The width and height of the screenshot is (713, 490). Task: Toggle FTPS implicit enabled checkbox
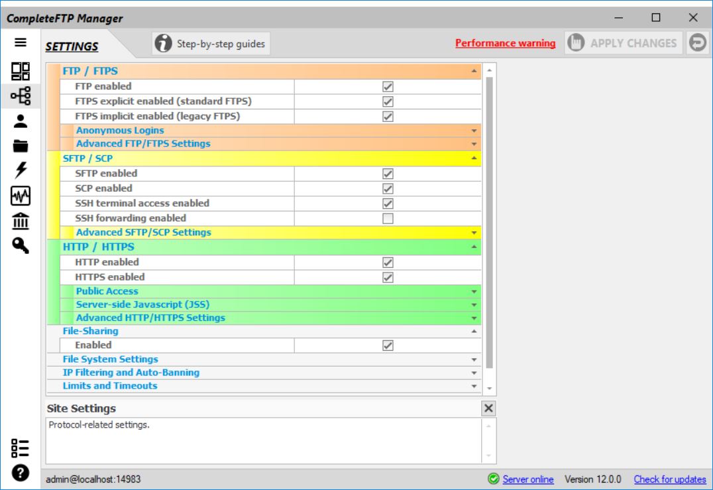click(x=388, y=117)
